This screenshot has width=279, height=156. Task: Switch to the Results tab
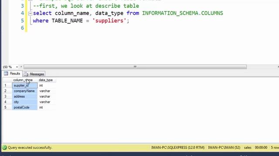[12, 74]
